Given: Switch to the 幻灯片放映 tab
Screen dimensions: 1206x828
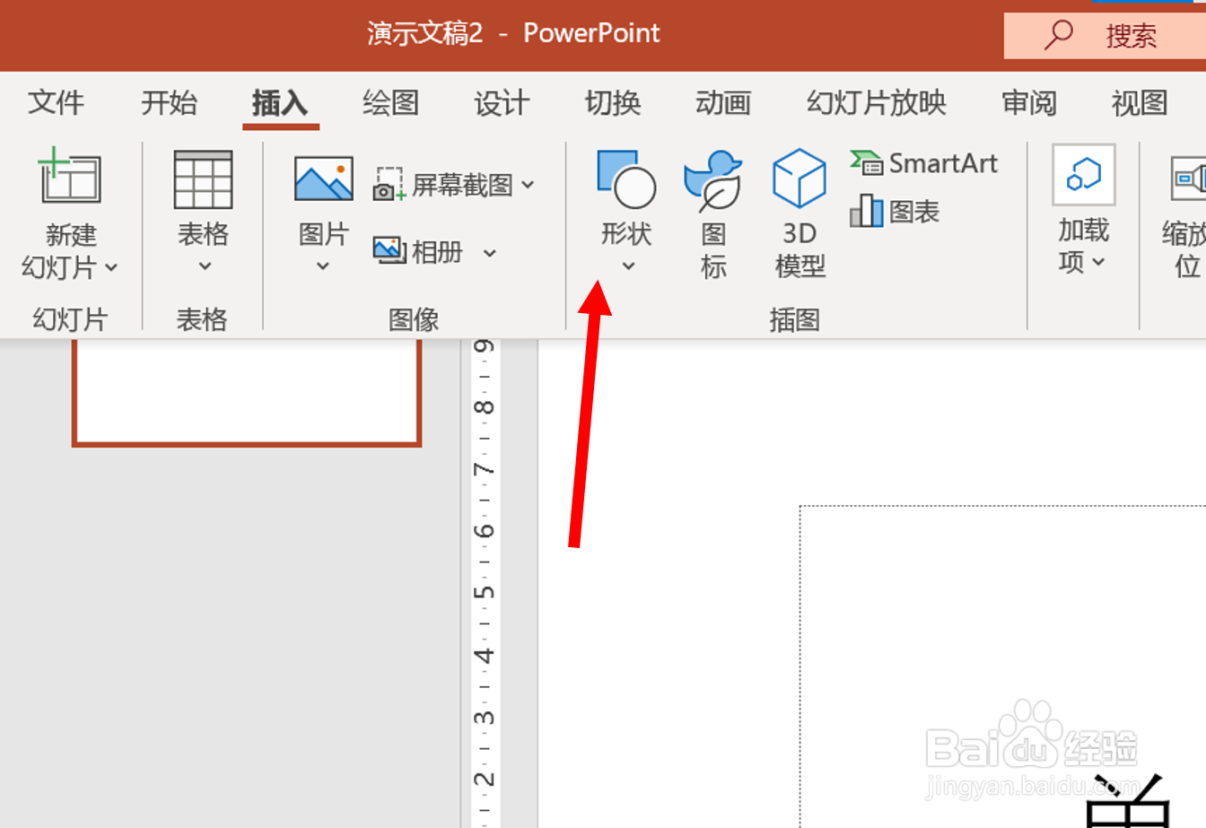Looking at the screenshot, I should [x=876, y=103].
